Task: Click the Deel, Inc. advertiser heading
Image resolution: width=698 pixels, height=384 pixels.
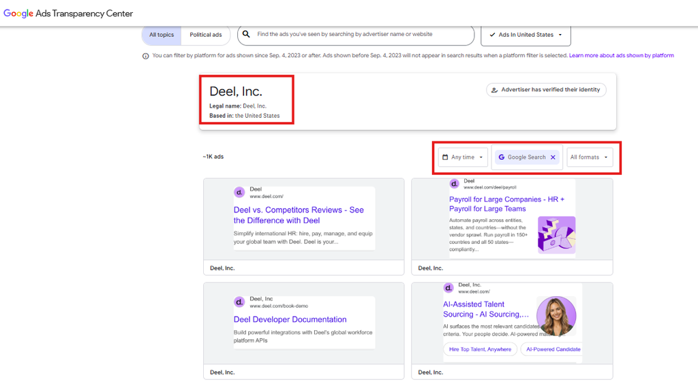Action: (236, 91)
